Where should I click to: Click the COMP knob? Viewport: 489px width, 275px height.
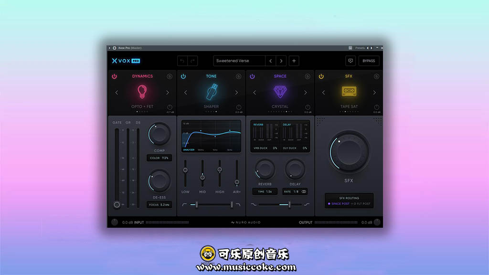click(x=159, y=134)
